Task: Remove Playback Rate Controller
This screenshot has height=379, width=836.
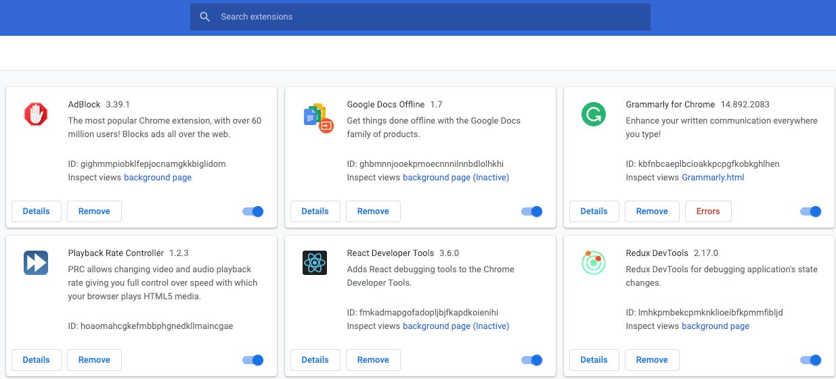Action: pyautogui.click(x=94, y=360)
